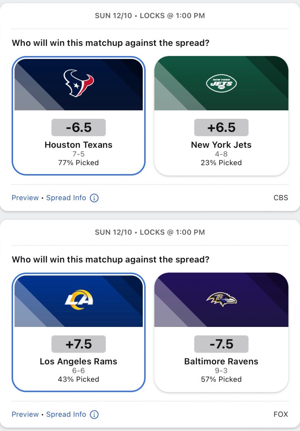300x431 pixels.
Task: Pick New York Jets at +6.5 spread
Action: point(221,145)
